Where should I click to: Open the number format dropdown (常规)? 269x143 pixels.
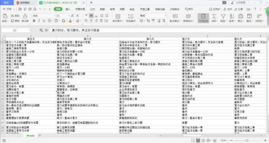click(165, 16)
